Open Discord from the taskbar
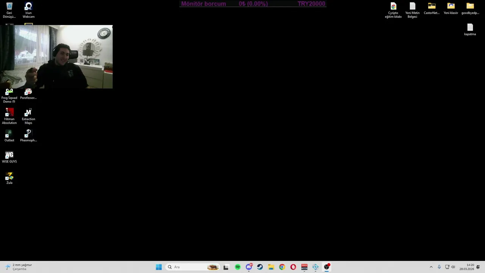 pyautogui.click(x=249, y=267)
